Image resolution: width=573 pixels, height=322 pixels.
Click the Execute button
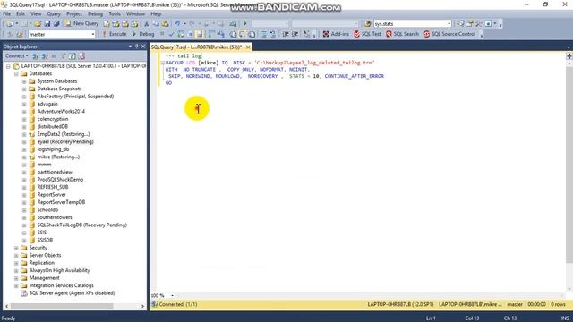coord(115,34)
